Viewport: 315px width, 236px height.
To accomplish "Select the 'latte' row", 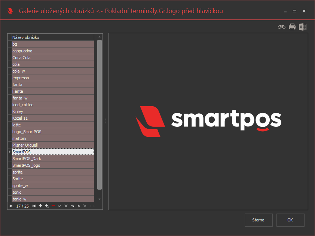I will pos(53,125).
